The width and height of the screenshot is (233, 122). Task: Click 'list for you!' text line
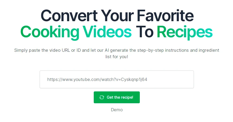[117, 57]
